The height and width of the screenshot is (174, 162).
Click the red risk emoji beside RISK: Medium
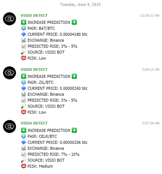[x=23, y=166]
